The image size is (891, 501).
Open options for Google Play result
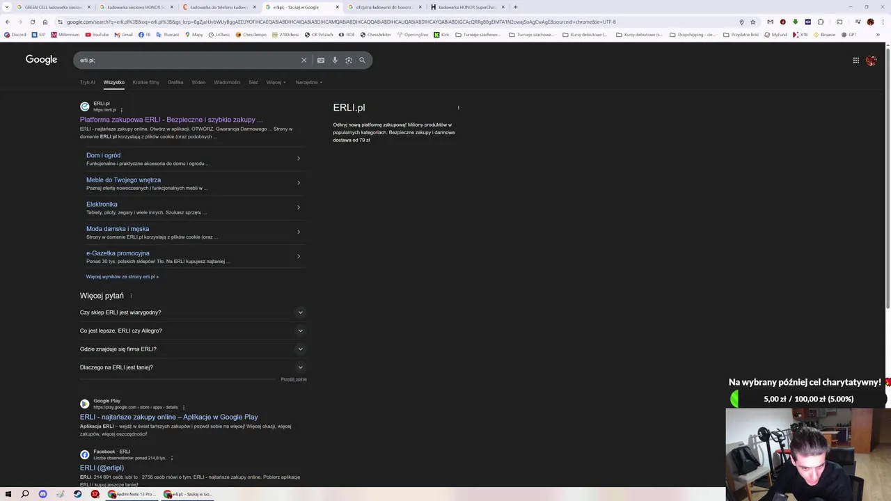(184, 407)
